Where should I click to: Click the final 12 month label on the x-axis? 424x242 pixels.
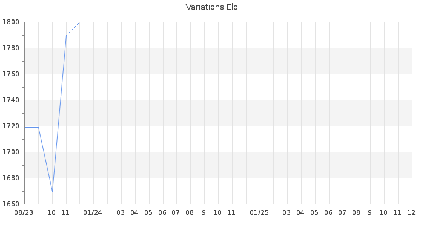click(411, 212)
